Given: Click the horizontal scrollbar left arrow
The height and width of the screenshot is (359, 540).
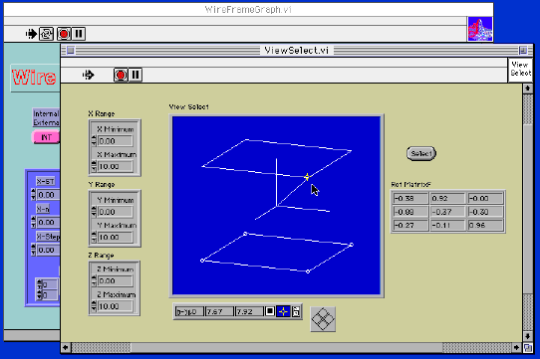Looking at the screenshot, I should [66, 348].
